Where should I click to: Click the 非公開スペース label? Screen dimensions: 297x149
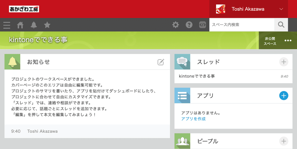(x=270, y=41)
